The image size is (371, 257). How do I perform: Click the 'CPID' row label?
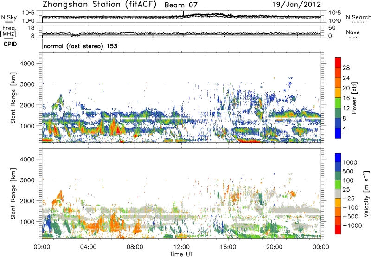(10, 44)
